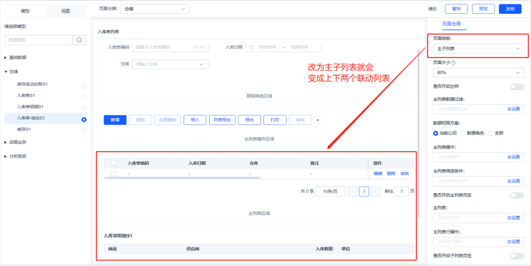Open the 页面排版 主子列表 dropdown
The height and width of the screenshot is (266, 531).
(478, 49)
